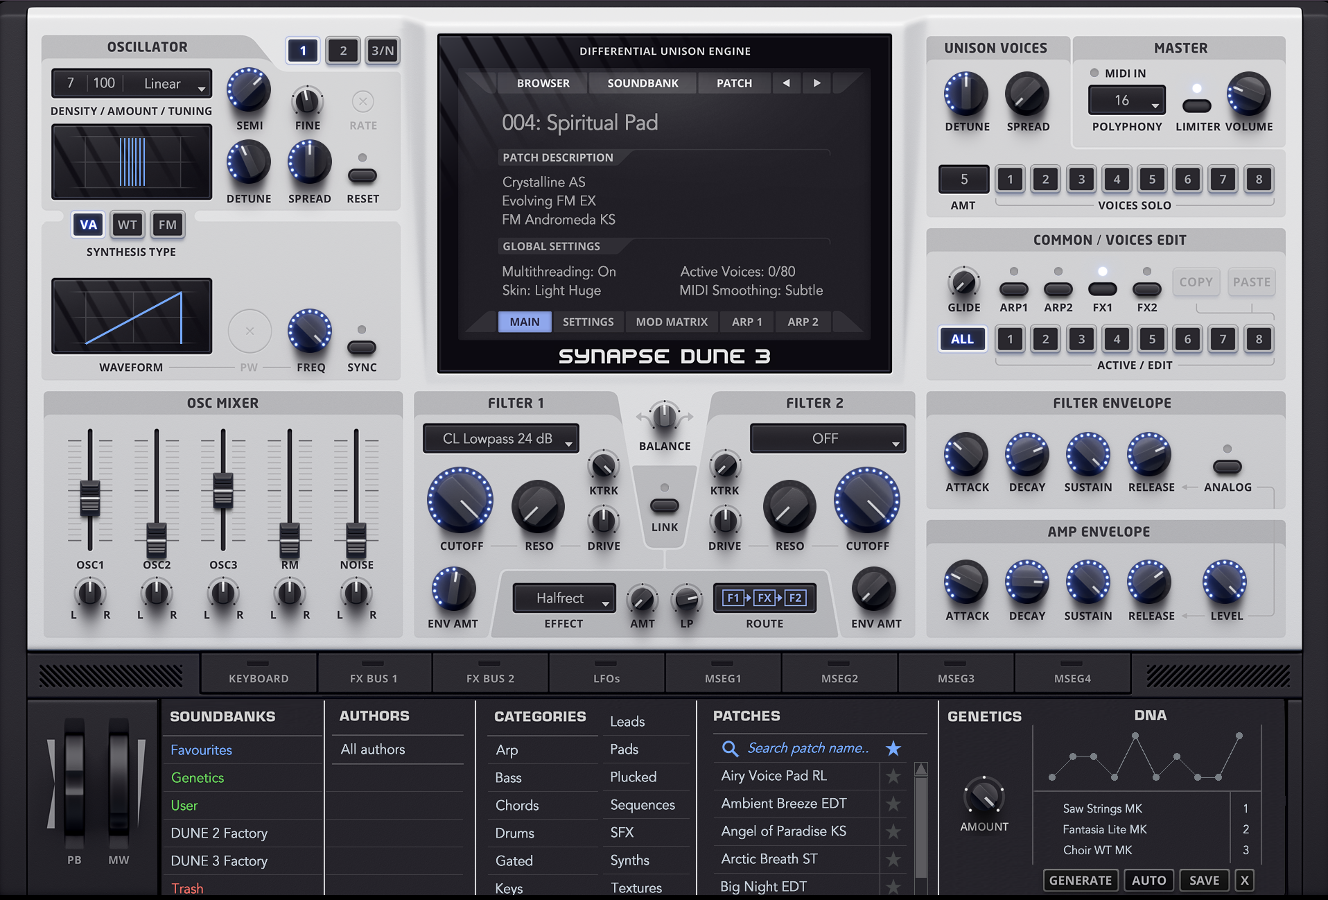
Task: Click the oscillator waveform display
Action: tap(132, 316)
